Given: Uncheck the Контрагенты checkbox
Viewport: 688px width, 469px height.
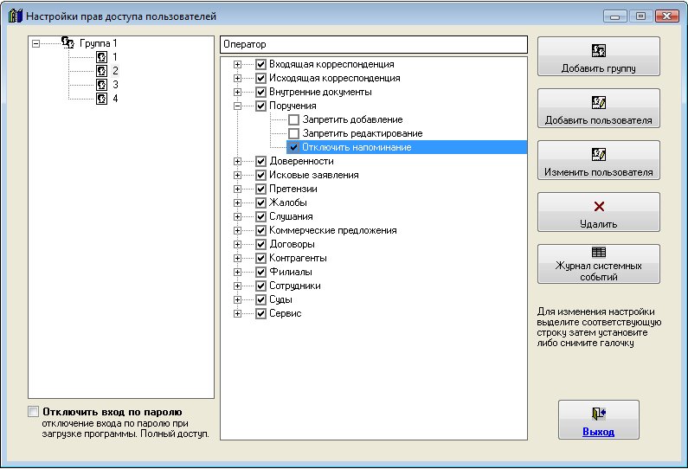Looking at the screenshot, I should click(261, 258).
